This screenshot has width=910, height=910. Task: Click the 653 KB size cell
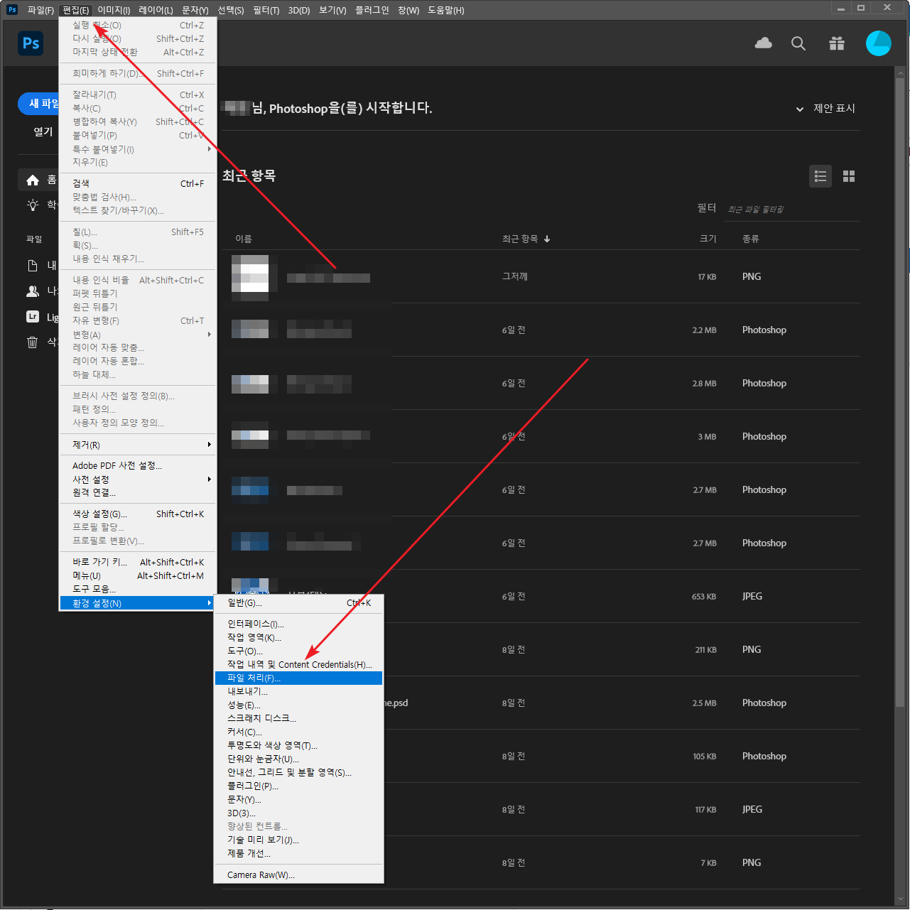[704, 597]
